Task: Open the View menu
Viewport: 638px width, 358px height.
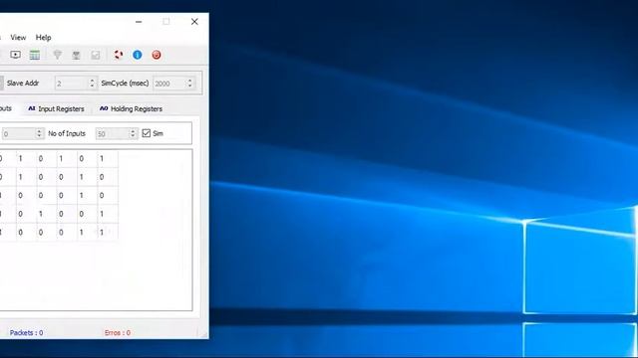Action: pyautogui.click(x=18, y=38)
